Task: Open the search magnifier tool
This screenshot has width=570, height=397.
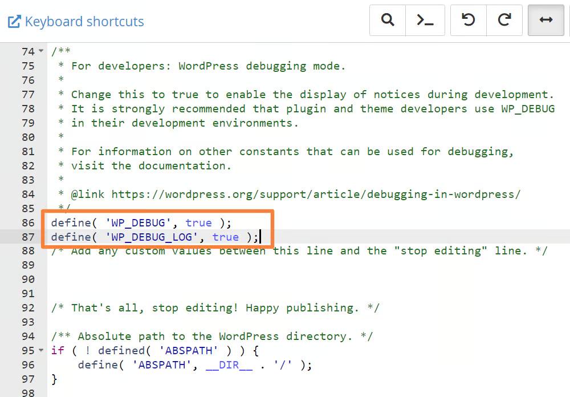Action: [x=388, y=20]
